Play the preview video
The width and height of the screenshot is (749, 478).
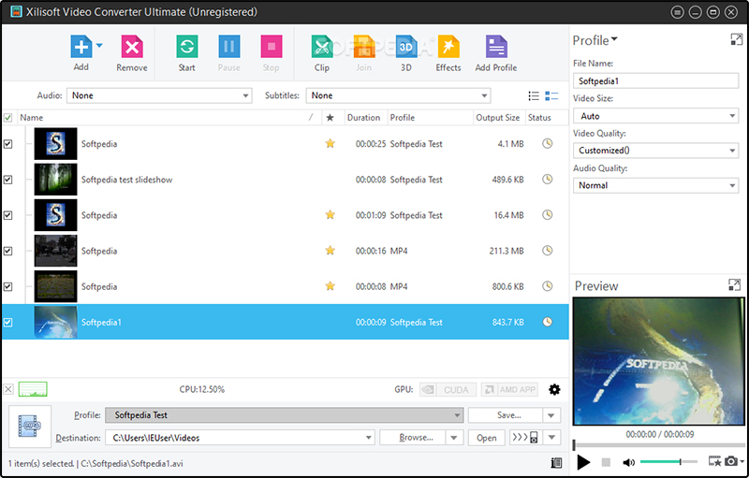click(x=583, y=462)
